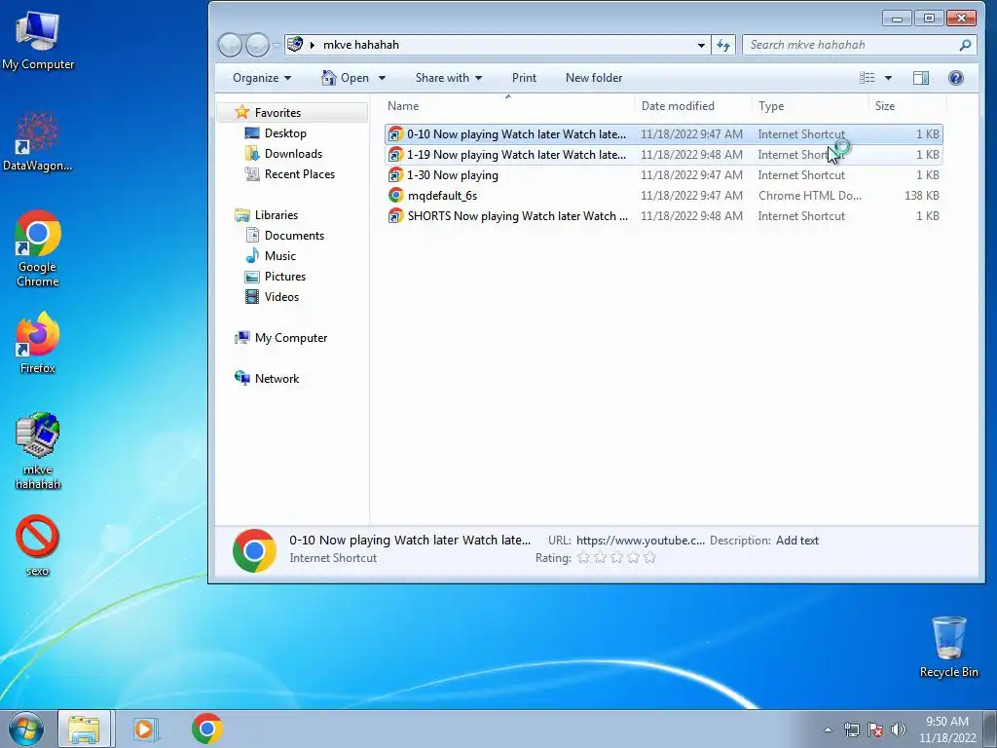Click the Windows Start button
The height and width of the screenshot is (748, 997).
coord(26,729)
